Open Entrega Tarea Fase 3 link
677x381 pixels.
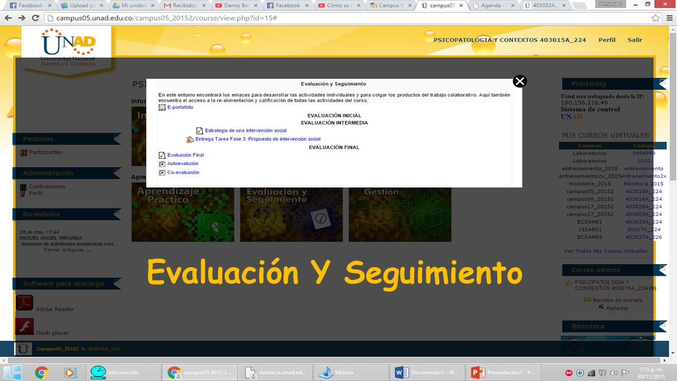(258, 139)
